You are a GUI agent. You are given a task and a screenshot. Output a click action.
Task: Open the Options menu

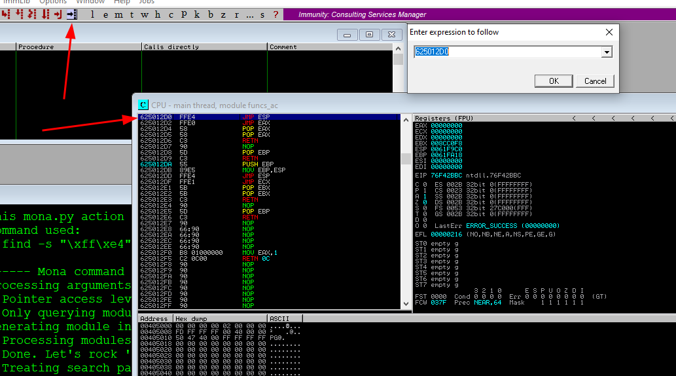(53, 2)
